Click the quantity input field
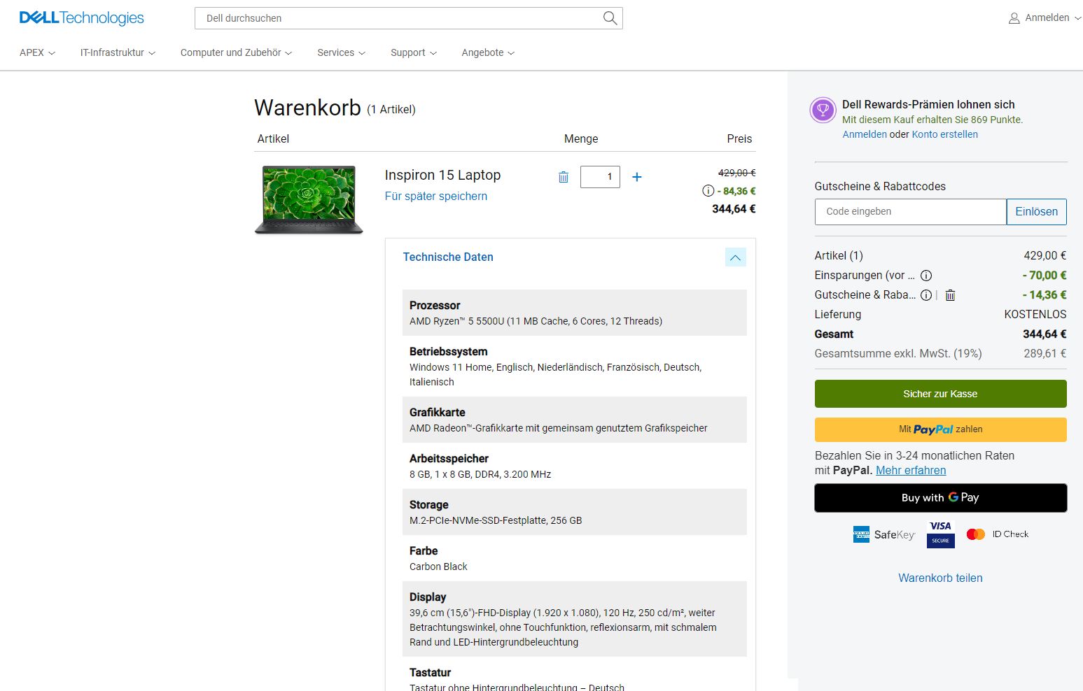The height and width of the screenshot is (691, 1083). [600, 177]
